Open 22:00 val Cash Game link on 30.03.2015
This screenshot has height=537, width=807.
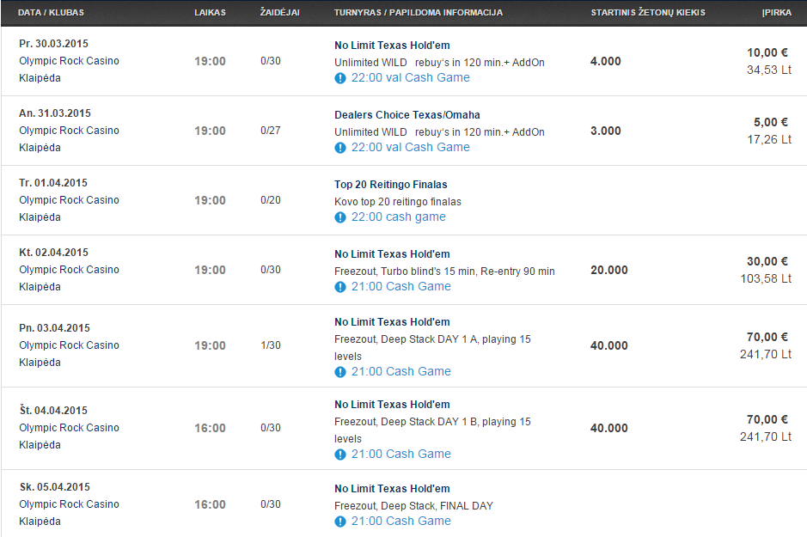pyautogui.click(x=410, y=77)
